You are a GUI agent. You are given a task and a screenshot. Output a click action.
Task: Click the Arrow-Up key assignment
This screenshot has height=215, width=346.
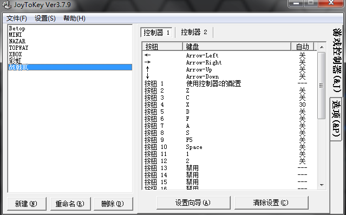(x=199, y=69)
